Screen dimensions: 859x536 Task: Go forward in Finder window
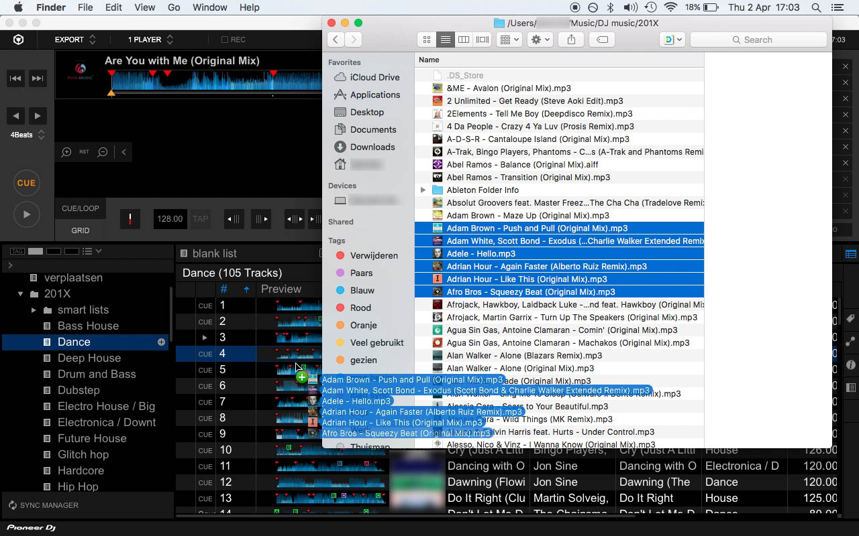[x=353, y=40]
